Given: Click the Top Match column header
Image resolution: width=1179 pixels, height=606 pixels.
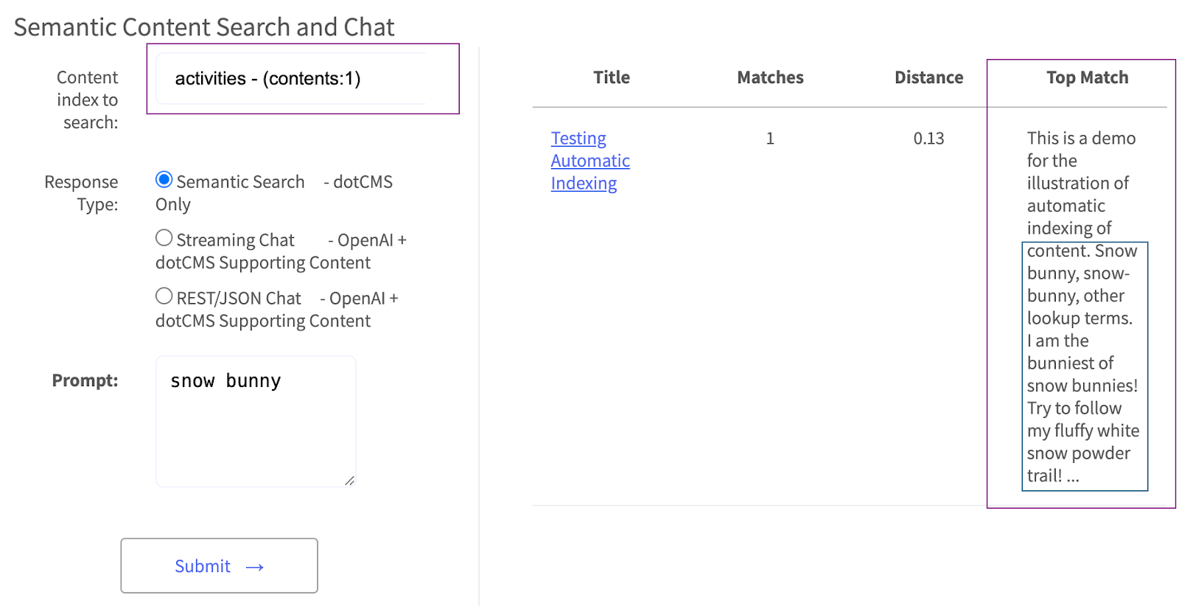Looking at the screenshot, I should point(1087,77).
